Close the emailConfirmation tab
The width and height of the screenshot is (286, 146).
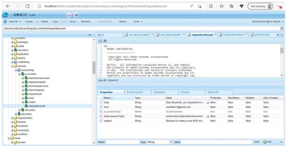[247, 34]
